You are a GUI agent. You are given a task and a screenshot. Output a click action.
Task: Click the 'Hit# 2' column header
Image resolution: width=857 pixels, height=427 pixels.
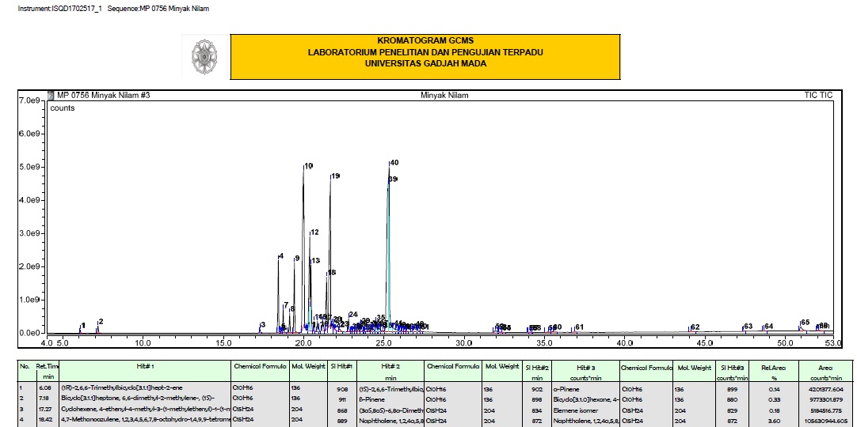click(x=390, y=367)
